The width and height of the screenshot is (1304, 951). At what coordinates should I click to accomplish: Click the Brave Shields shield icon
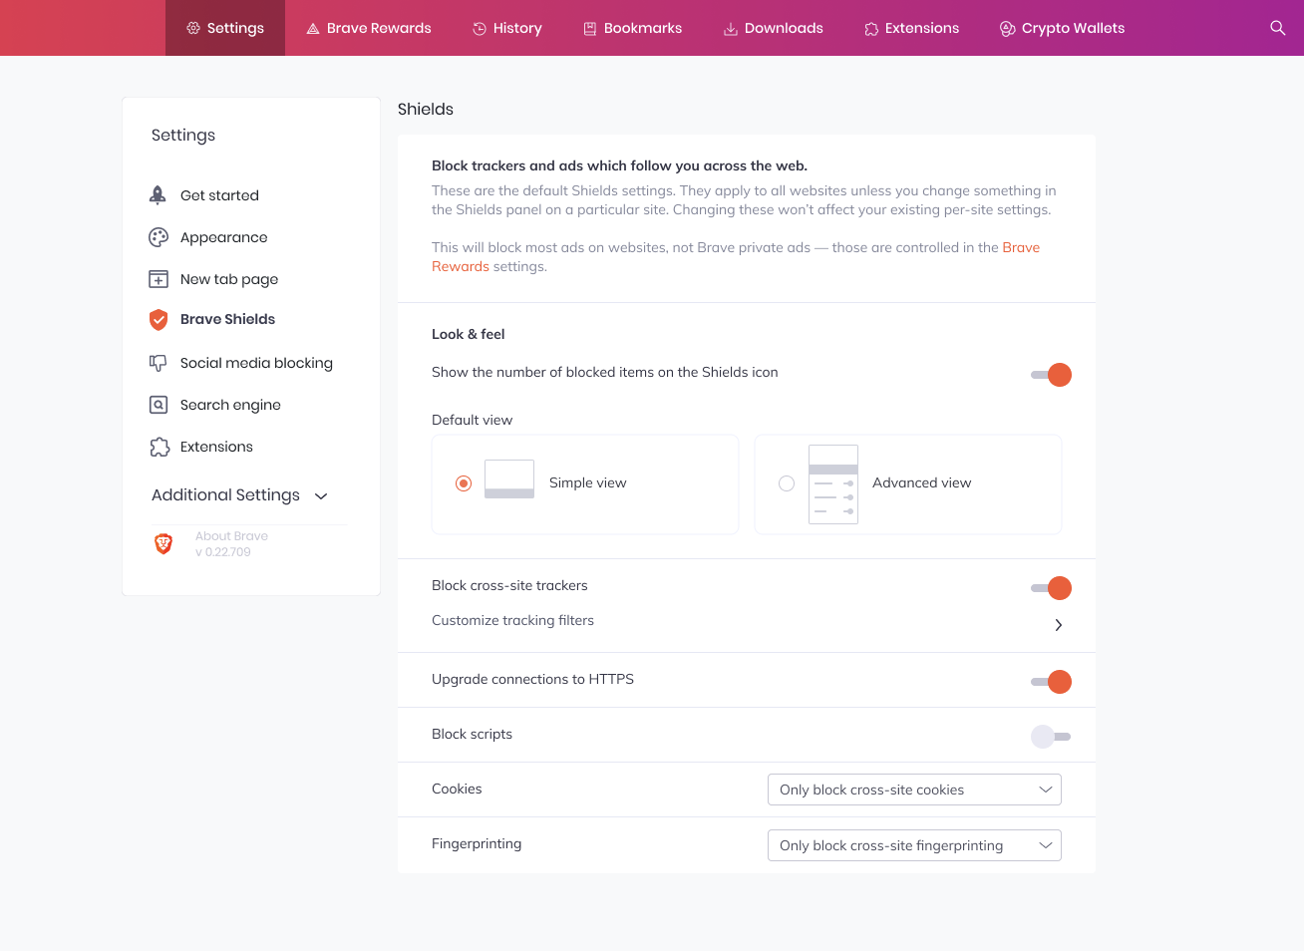click(x=159, y=319)
